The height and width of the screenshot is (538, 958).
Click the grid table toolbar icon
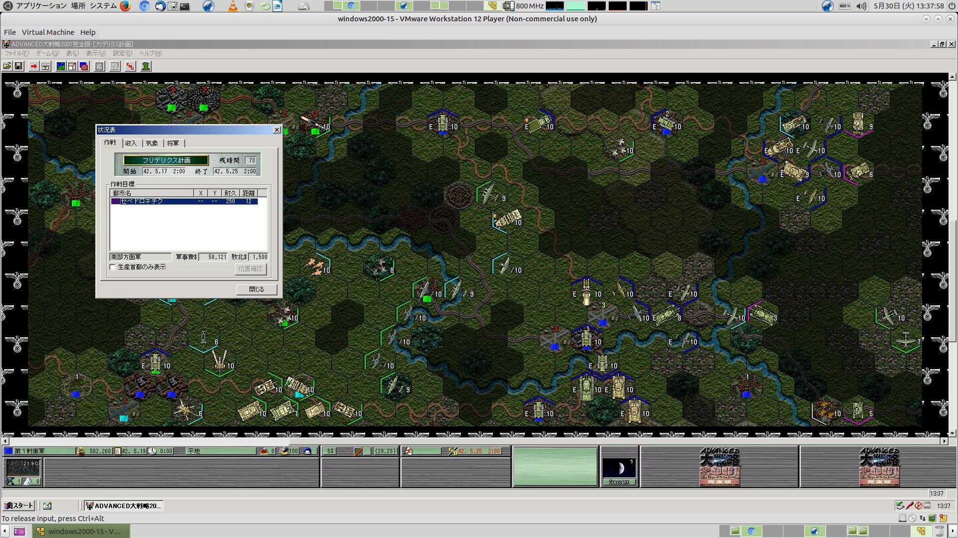pos(99,66)
